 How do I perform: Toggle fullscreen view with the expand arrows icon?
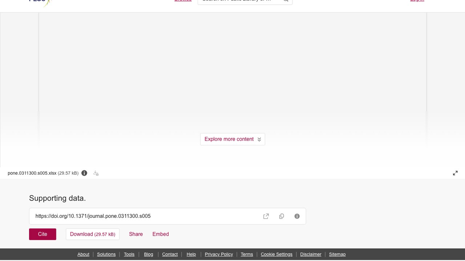tap(455, 173)
